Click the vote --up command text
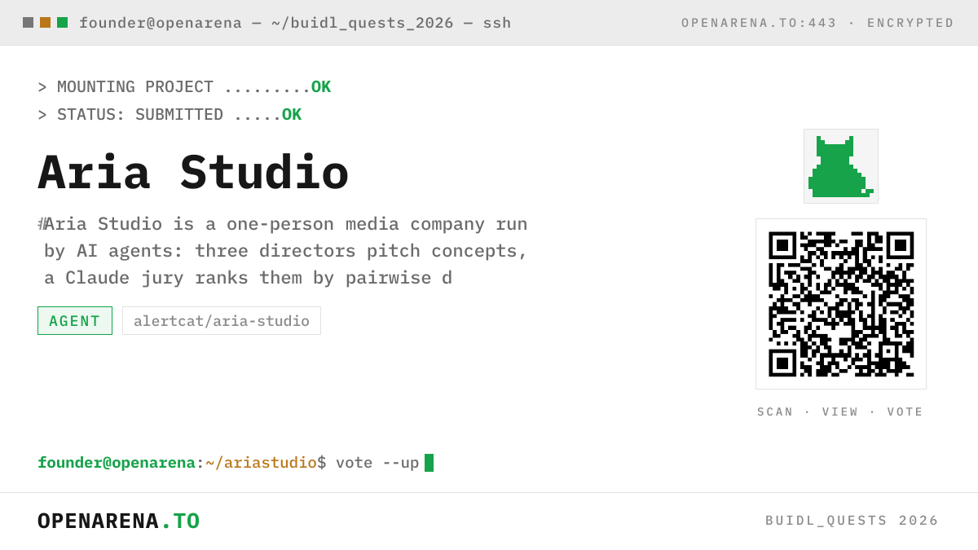 (x=377, y=463)
